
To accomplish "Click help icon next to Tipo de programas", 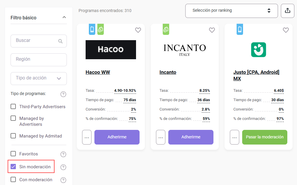I will pos(63,94).
